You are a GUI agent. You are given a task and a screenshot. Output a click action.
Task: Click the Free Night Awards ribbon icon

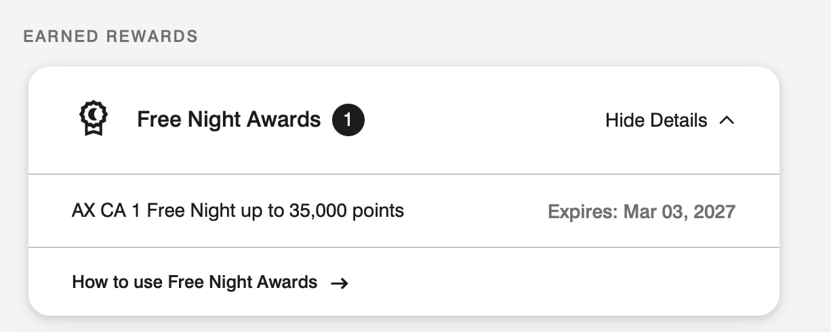pyautogui.click(x=93, y=120)
